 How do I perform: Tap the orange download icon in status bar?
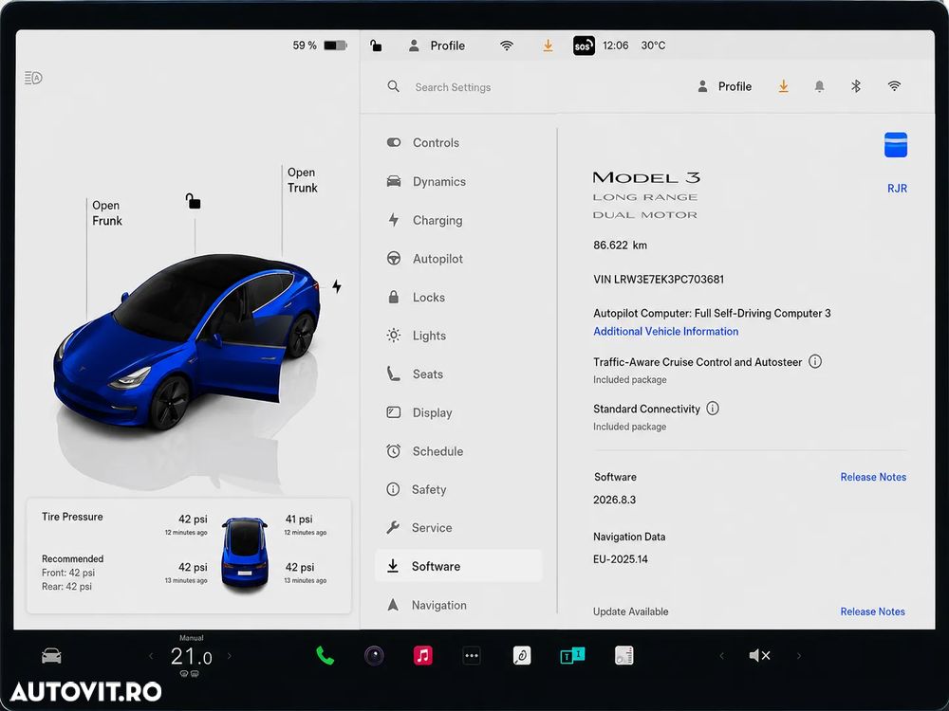(548, 46)
